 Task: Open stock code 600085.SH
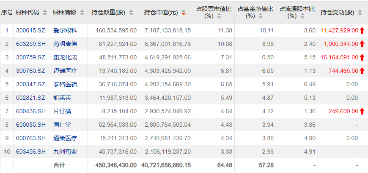(x=30, y=125)
